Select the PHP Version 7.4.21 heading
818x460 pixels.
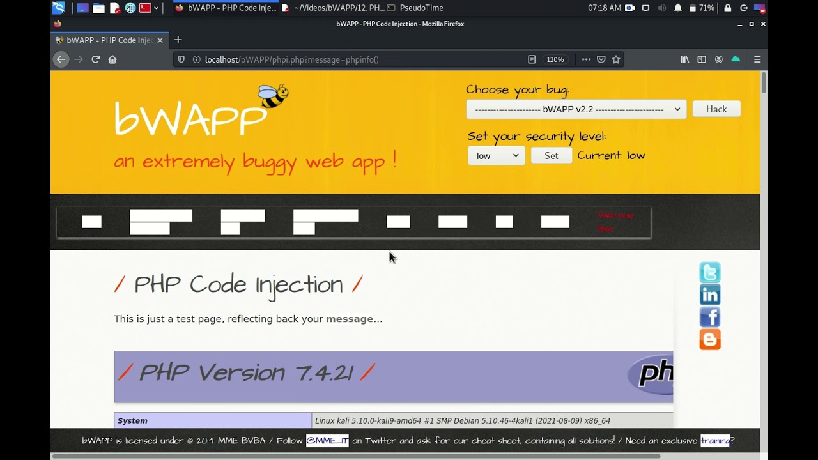246,372
